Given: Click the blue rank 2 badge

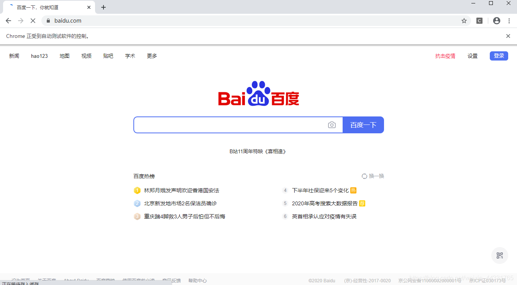Looking at the screenshot, I should coord(137,203).
